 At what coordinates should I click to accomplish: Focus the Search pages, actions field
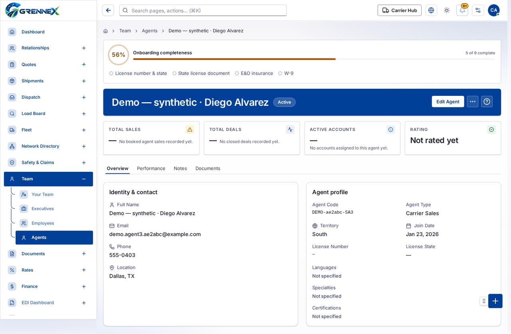tap(203, 10)
